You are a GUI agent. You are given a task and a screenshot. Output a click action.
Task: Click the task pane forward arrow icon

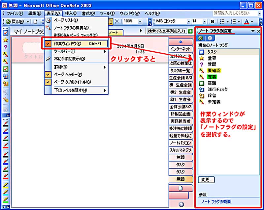(210, 38)
